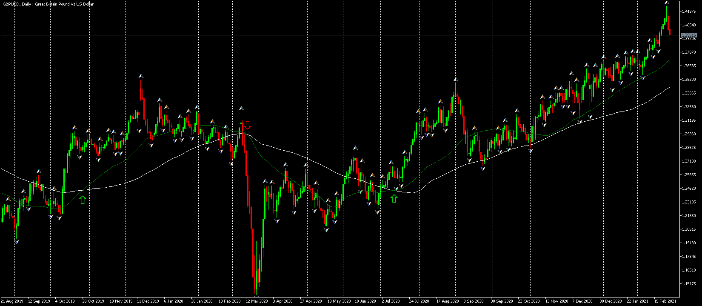Click the 11 Dec 2019 date label
This screenshot has height=306, width=702.
coord(148,301)
